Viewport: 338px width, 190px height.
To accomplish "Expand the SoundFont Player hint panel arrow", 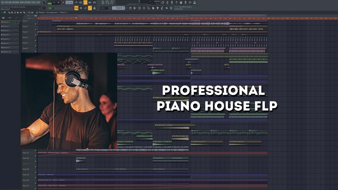I will click(x=196, y=8).
